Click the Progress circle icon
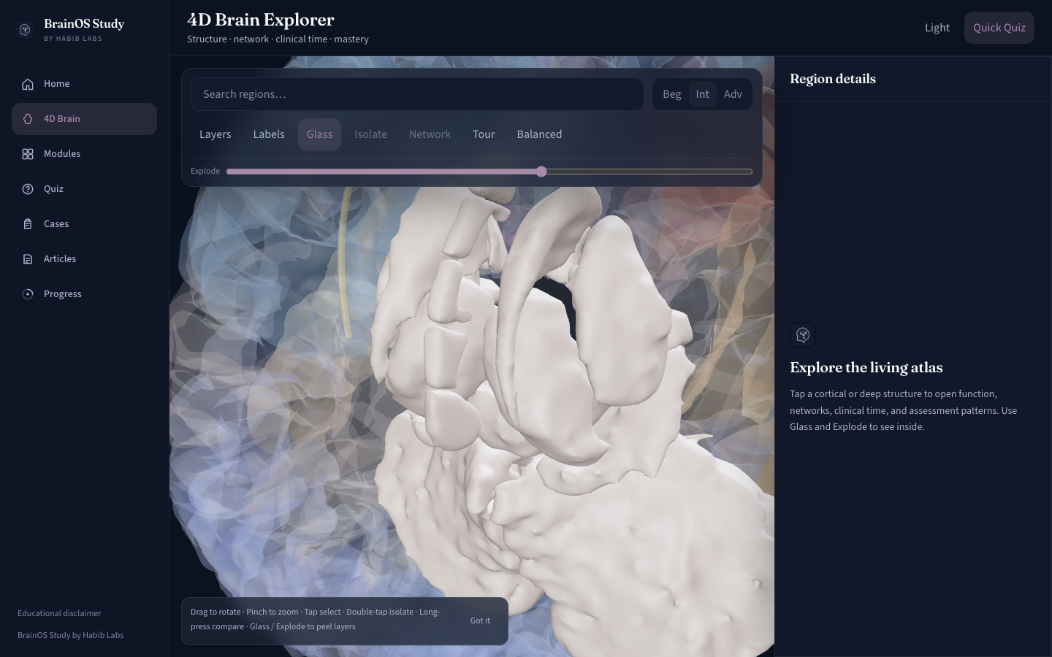Screen dimensions: 1052x657 (x=28, y=294)
